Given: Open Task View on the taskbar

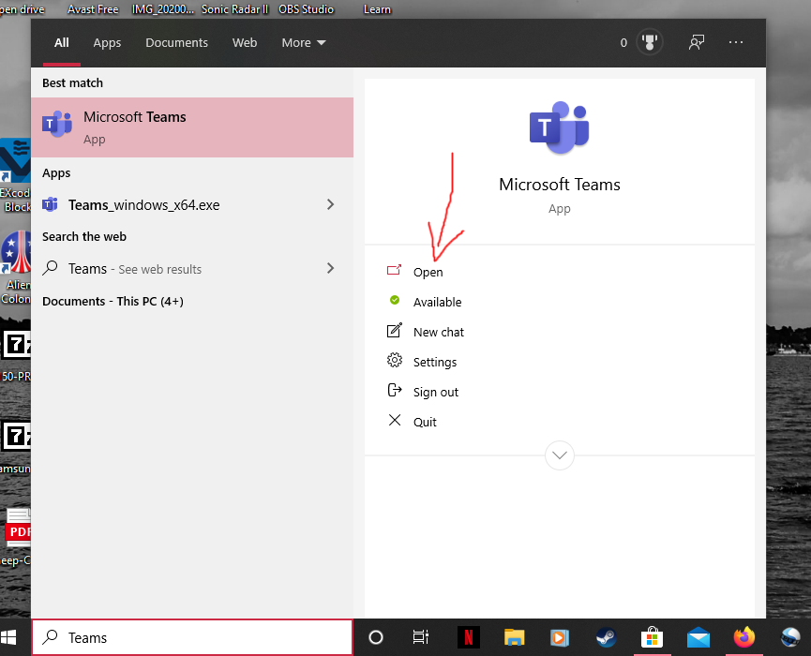Looking at the screenshot, I should 420,637.
